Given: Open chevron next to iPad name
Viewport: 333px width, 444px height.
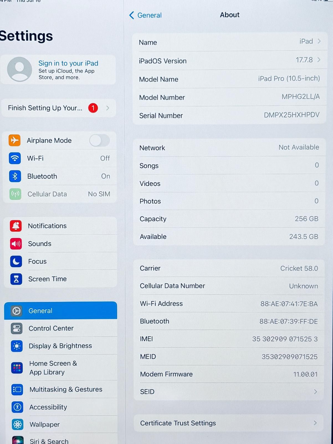Looking at the screenshot, I should tap(319, 41).
